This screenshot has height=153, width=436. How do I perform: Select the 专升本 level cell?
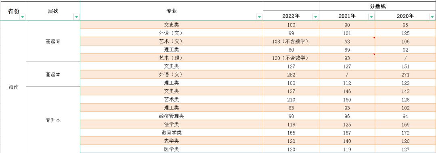click(x=53, y=120)
